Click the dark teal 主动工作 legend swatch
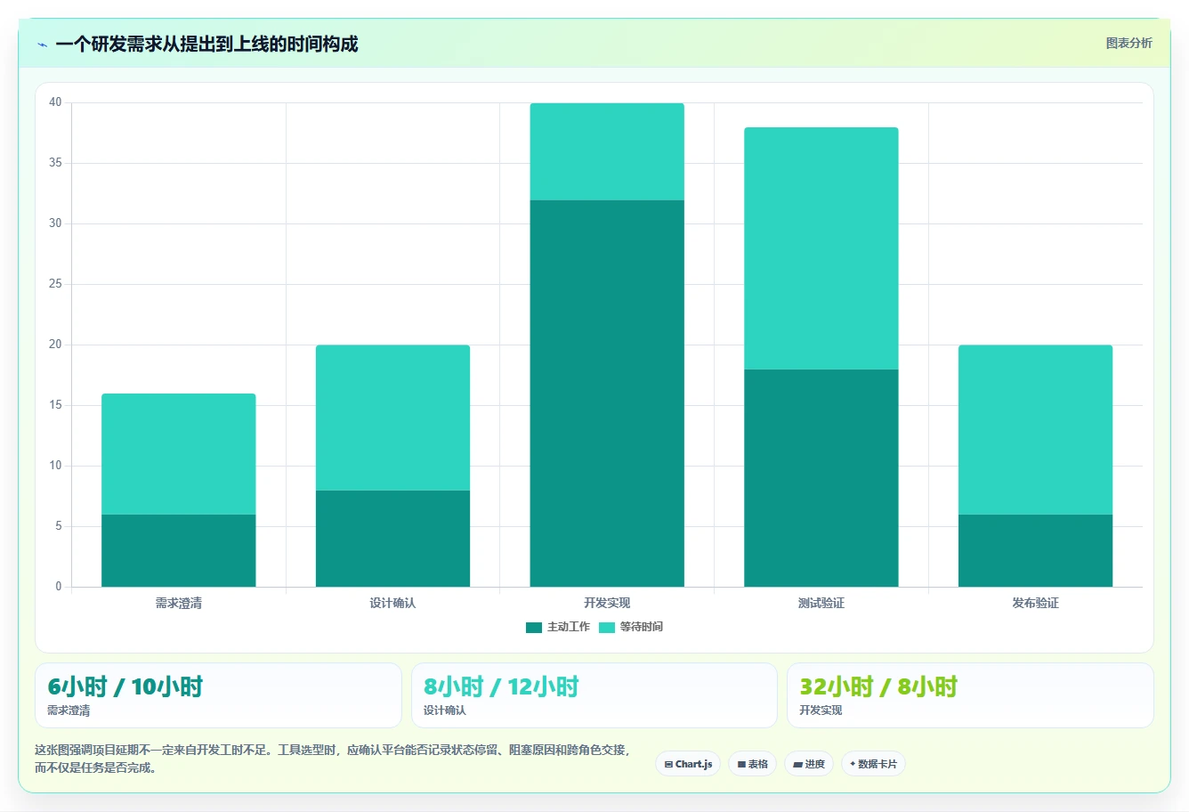 tap(534, 628)
